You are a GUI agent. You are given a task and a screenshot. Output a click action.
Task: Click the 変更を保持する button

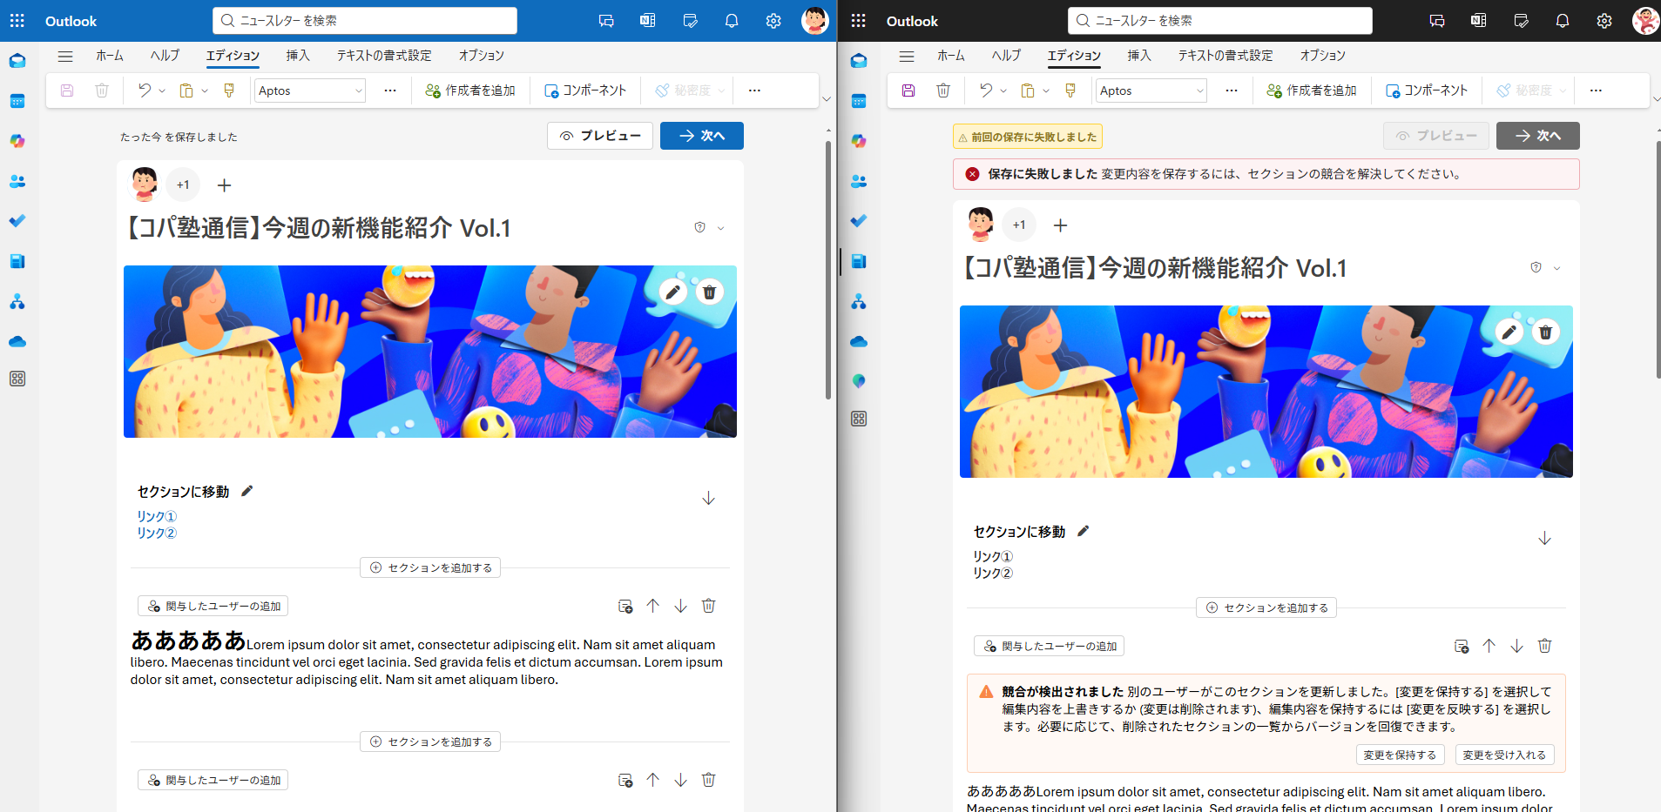[1400, 755]
